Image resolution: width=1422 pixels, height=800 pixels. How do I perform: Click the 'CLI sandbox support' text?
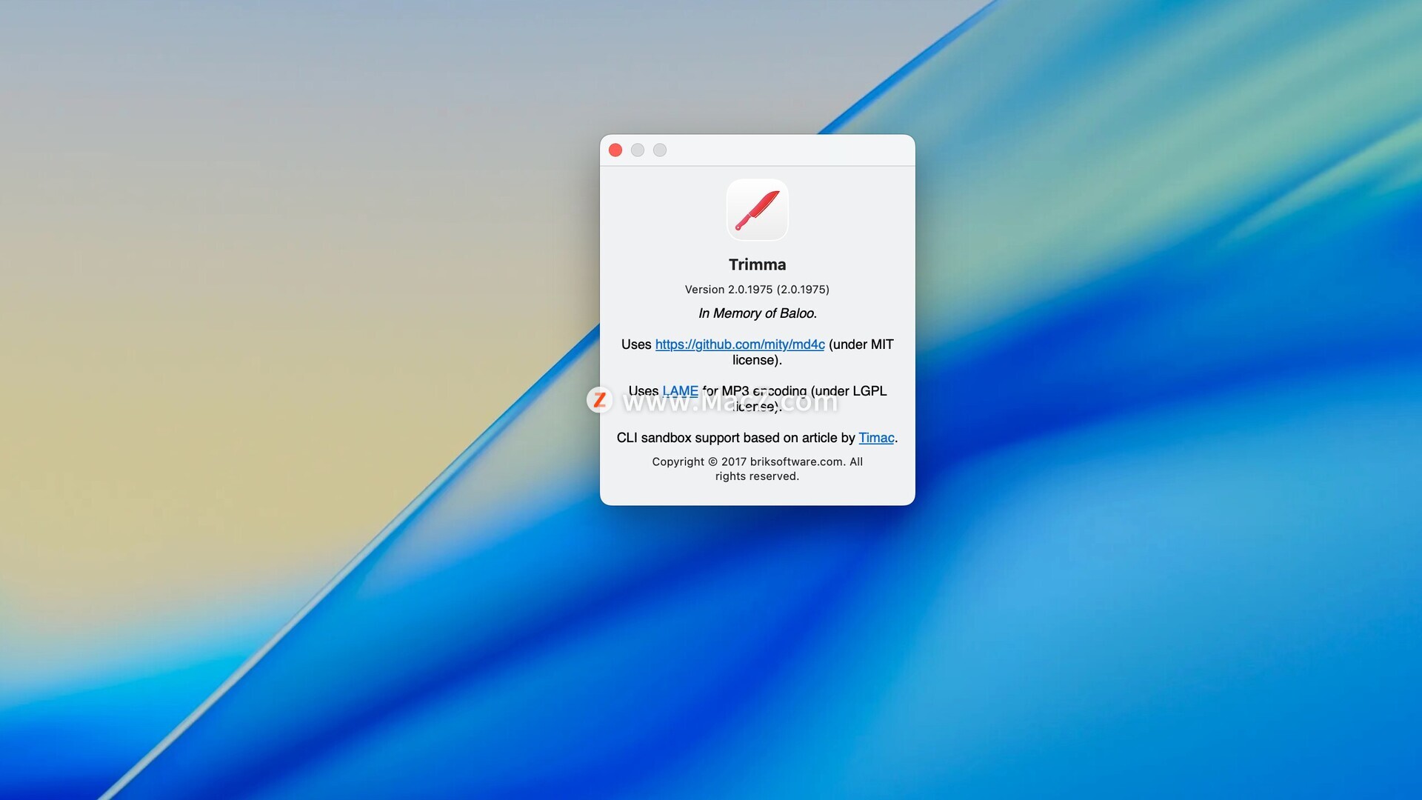tap(678, 438)
